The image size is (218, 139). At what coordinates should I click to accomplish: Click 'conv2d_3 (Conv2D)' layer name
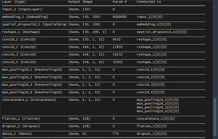(19, 55)
